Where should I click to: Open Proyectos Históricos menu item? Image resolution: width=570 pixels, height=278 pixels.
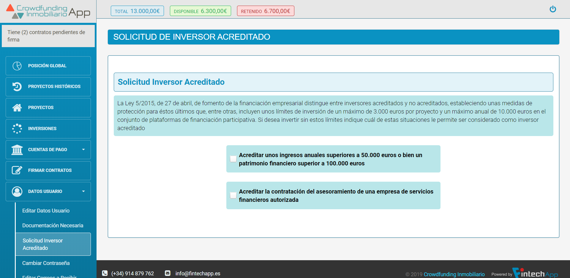pyautogui.click(x=48, y=87)
